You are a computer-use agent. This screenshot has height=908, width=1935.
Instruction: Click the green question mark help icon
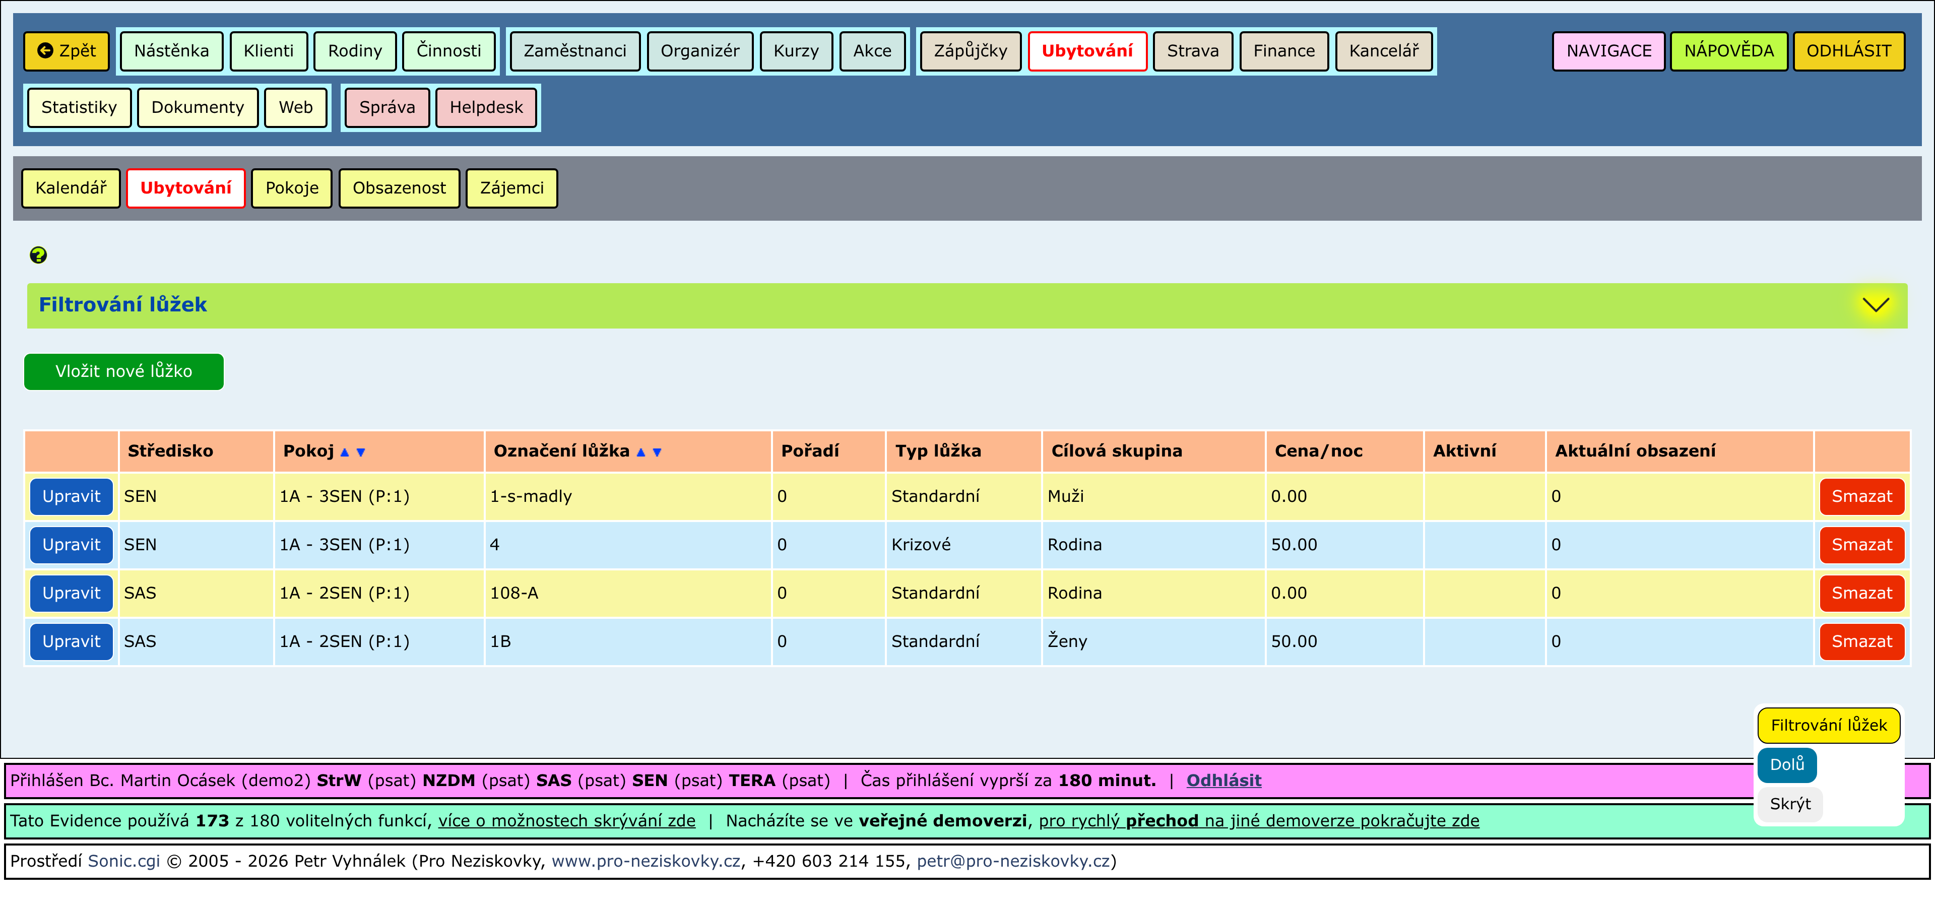[38, 255]
